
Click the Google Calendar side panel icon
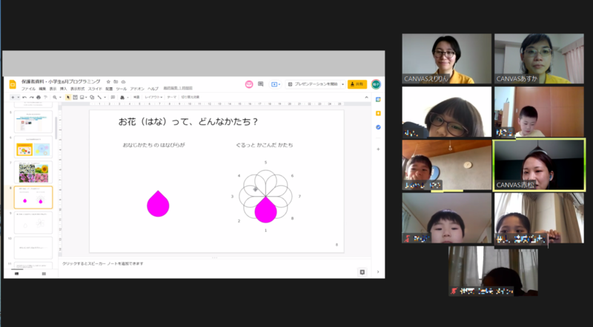378,101
